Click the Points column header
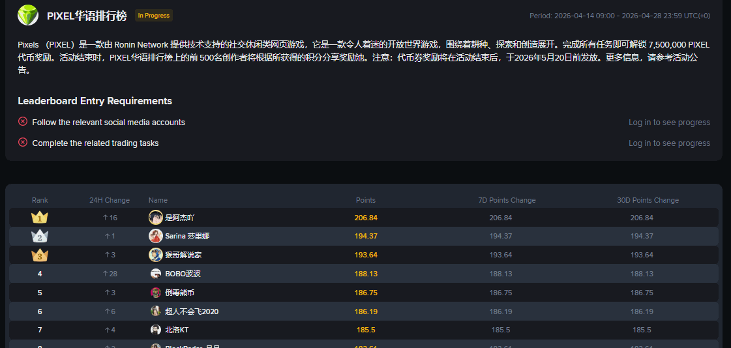The height and width of the screenshot is (348, 731). (366, 200)
